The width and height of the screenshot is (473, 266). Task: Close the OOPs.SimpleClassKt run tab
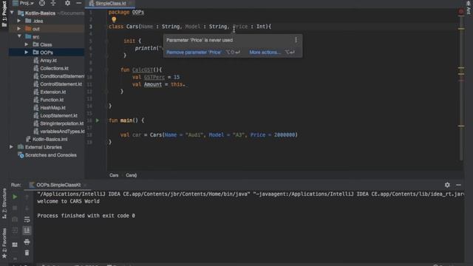(x=86, y=185)
